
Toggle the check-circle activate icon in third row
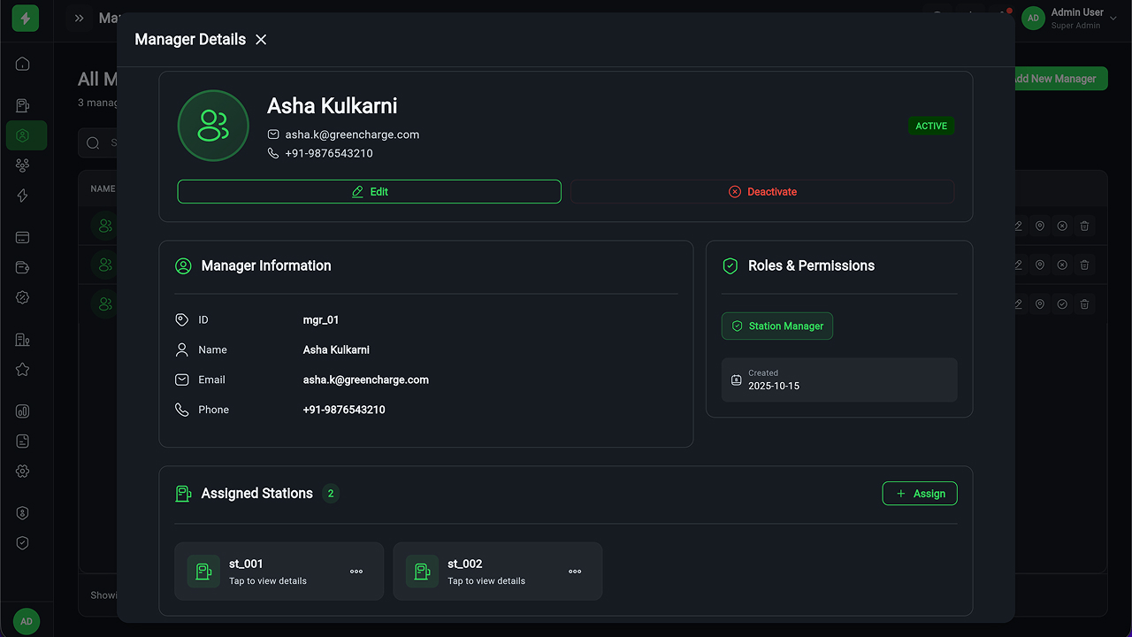pyautogui.click(x=1062, y=303)
